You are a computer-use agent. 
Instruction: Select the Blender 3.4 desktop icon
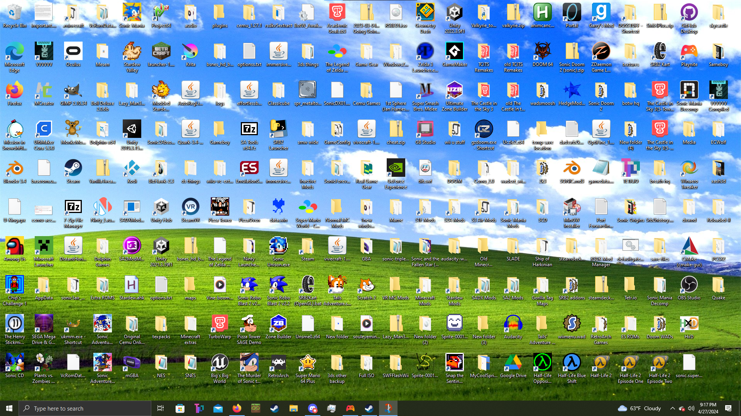pyautogui.click(x=15, y=171)
